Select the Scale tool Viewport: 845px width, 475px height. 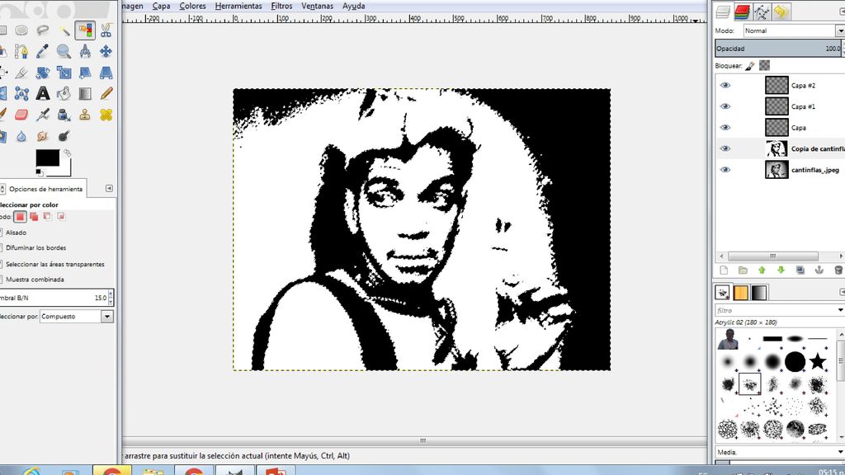[64, 73]
